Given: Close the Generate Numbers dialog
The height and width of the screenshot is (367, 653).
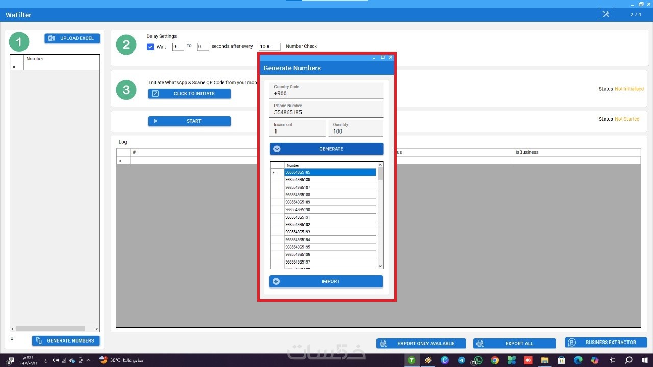Looking at the screenshot, I should [x=391, y=57].
